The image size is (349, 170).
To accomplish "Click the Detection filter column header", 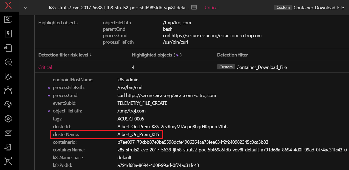I will click(232, 55).
